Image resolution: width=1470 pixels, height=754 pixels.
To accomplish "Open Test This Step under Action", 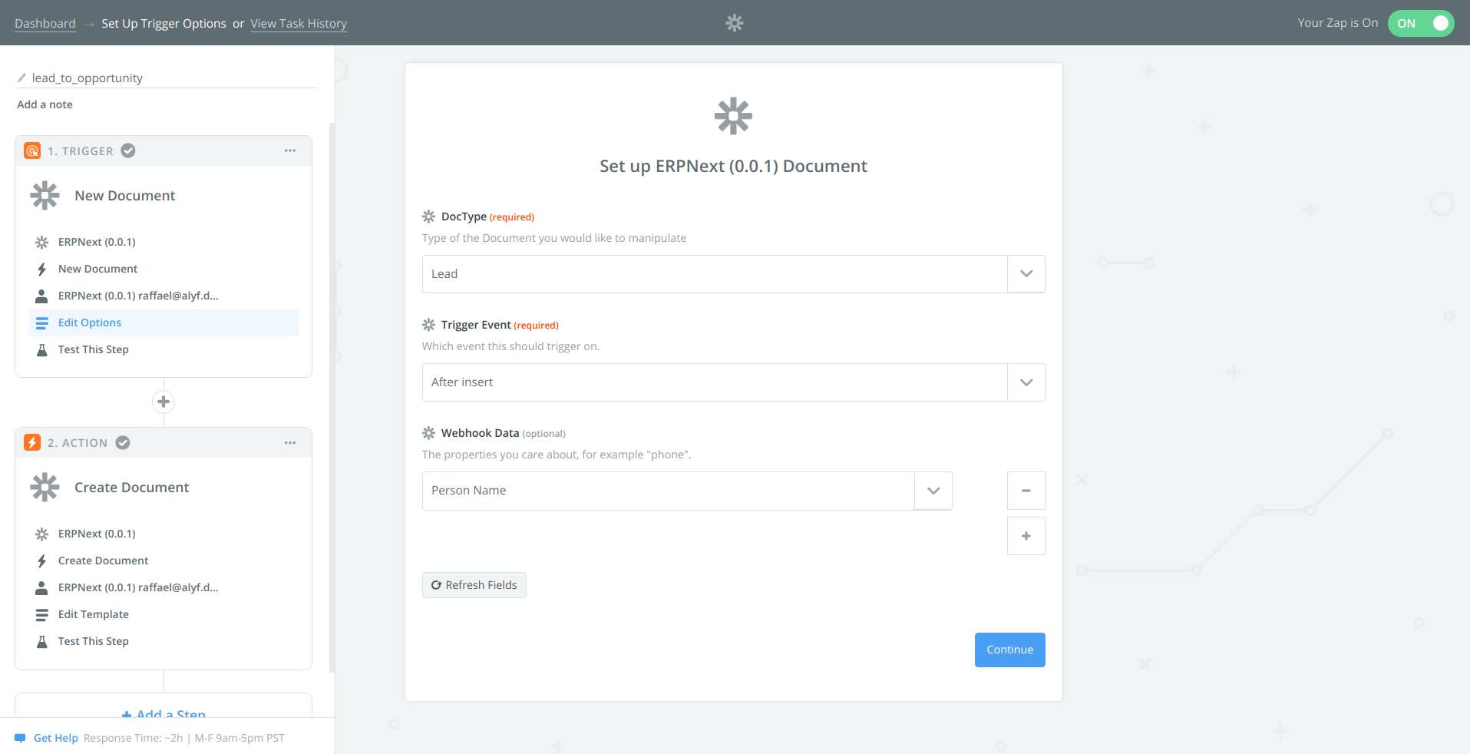I will pyautogui.click(x=93, y=641).
